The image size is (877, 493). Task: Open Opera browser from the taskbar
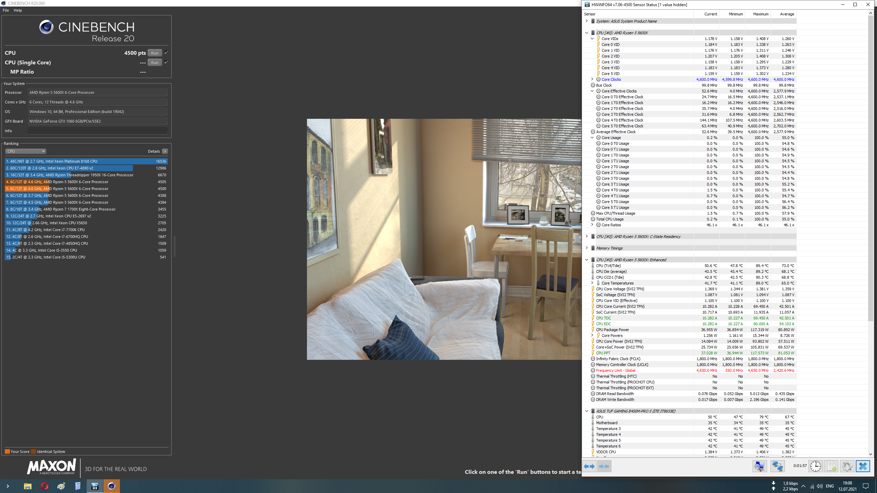(x=45, y=486)
